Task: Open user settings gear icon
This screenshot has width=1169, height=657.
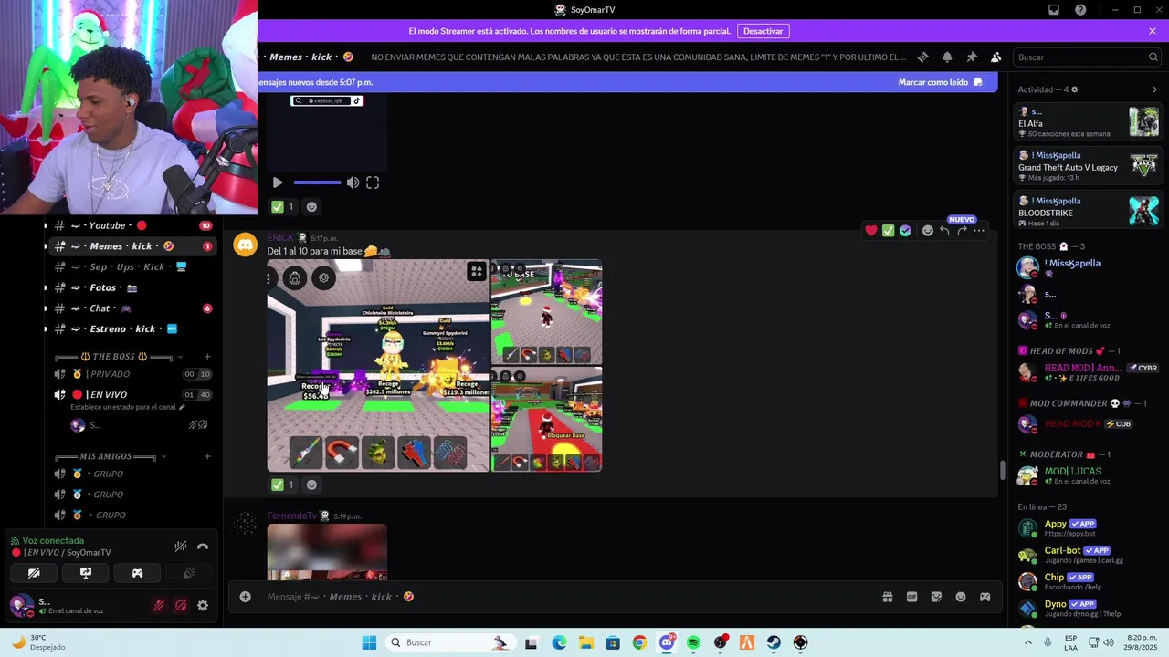Action: (203, 605)
